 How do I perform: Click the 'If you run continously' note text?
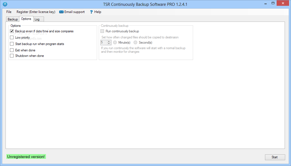[143, 50]
